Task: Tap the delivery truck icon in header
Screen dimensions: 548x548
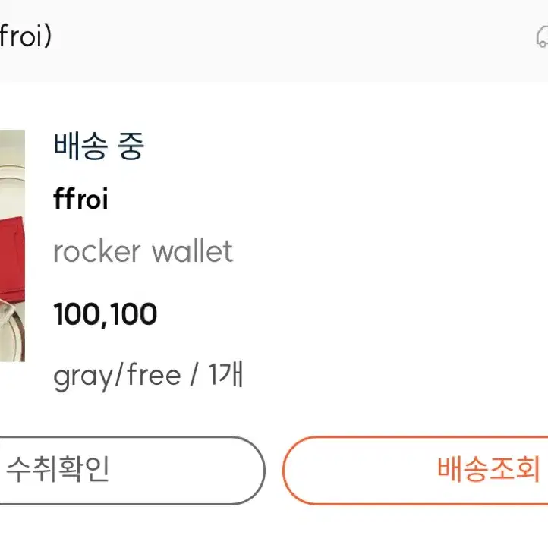Action: (x=542, y=36)
